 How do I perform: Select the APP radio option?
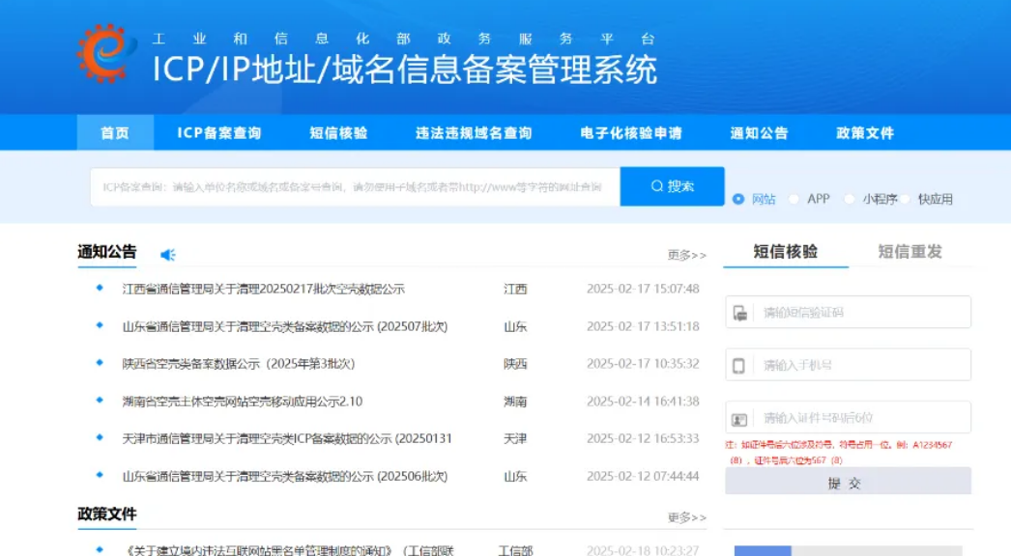click(794, 199)
